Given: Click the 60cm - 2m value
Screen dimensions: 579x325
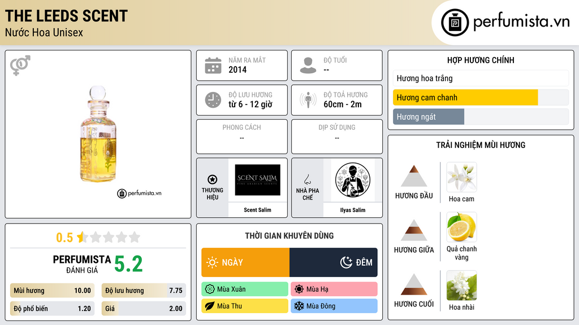Looking at the screenshot, I should [x=343, y=104].
